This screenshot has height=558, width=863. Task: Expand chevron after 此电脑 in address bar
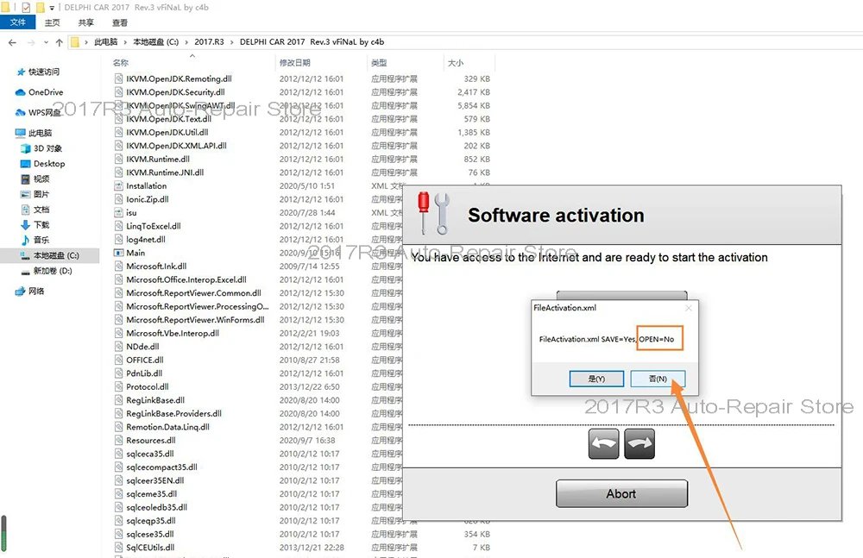(x=125, y=41)
